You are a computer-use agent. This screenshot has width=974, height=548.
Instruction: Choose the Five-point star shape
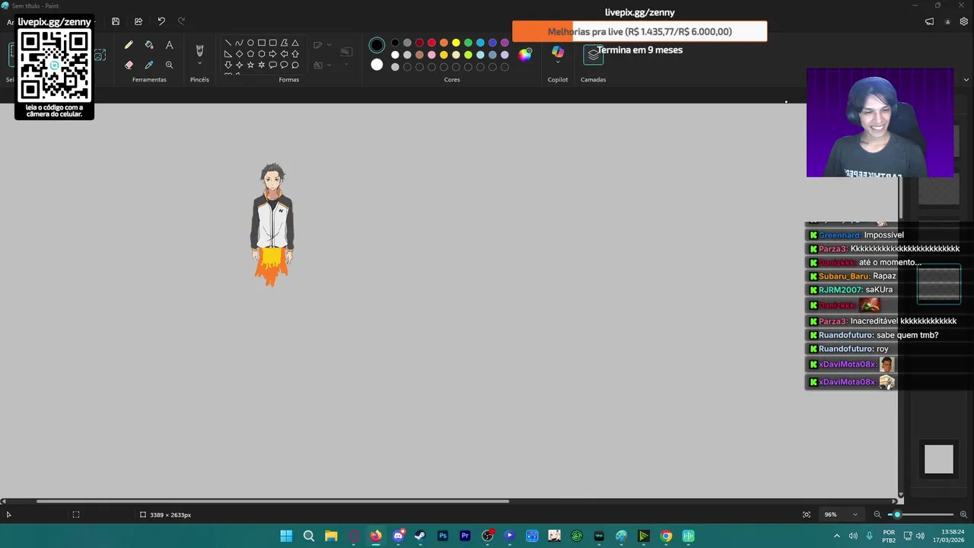(250, 65)
